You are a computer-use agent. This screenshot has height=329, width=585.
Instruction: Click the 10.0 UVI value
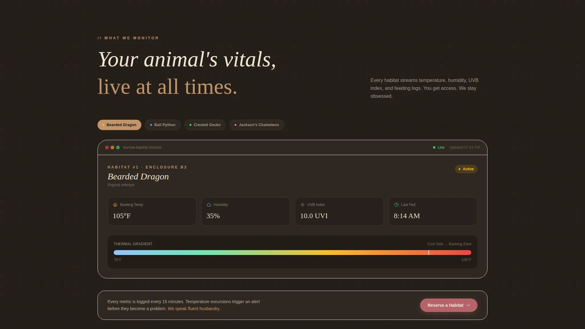[314, 216]
